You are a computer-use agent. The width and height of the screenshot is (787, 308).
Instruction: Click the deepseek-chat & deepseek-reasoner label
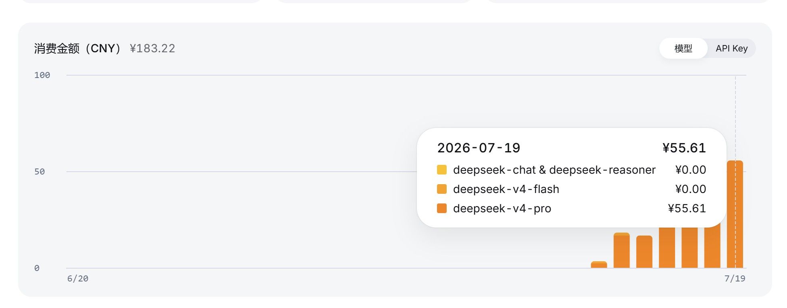point(554,170)
